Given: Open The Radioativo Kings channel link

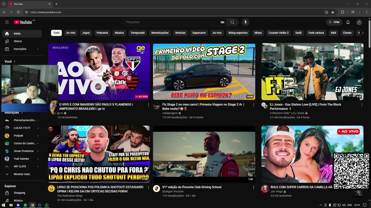Looking at the screenshot, I should click(x=70, y=196).
